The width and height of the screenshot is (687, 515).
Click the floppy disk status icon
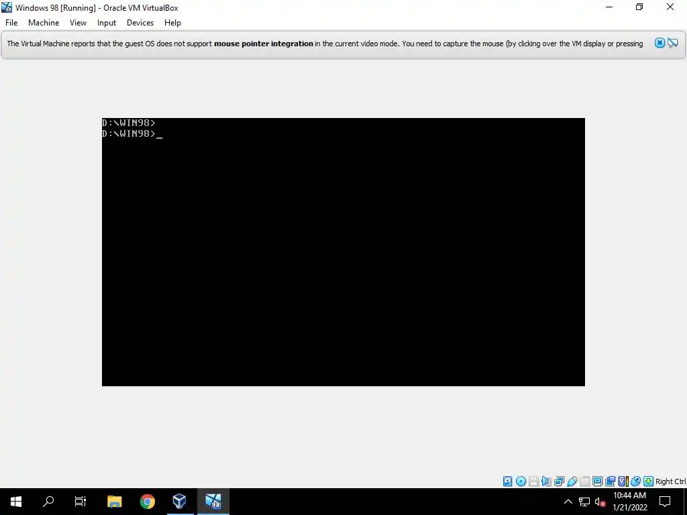(x=533, y=481)
